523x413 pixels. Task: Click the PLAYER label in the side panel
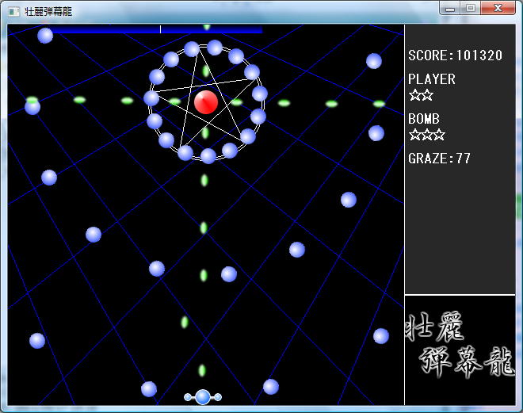[x=431, y=79]
